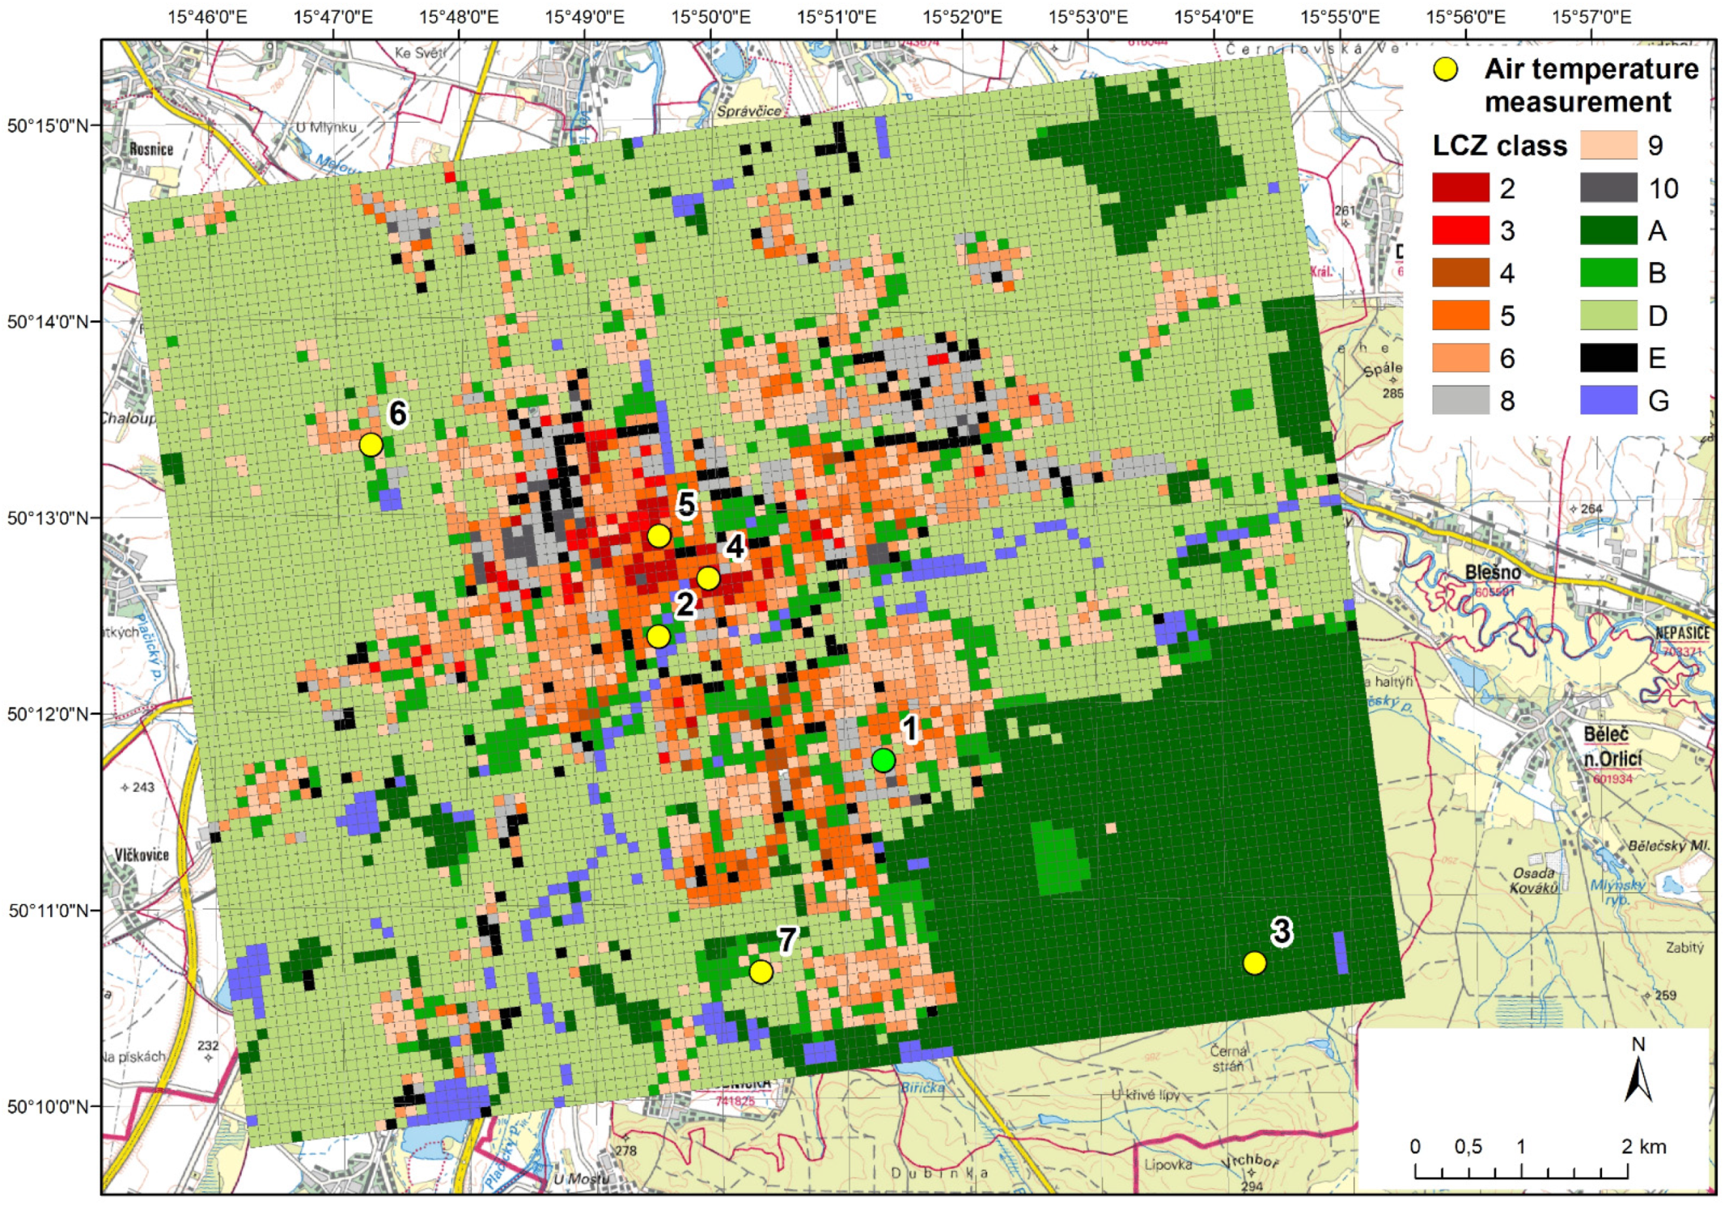Image resolution: width=1729 pixels, height=1205 pixels.
Task: Select the dark grey LCZ class 10 swatch
Action: [1608, 188]
